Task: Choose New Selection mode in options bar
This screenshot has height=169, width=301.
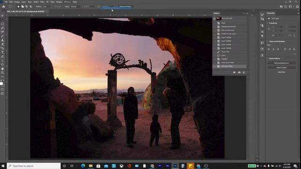Action: point(18,7)
